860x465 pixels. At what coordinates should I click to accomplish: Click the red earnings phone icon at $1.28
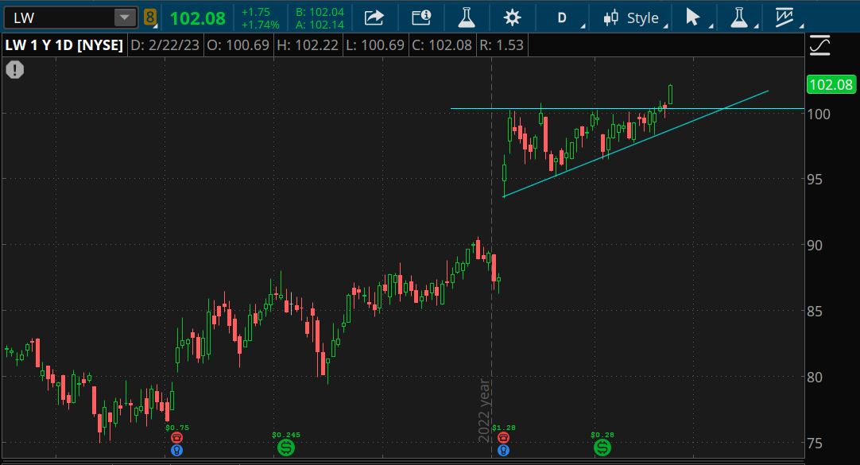tap(502, 438)
